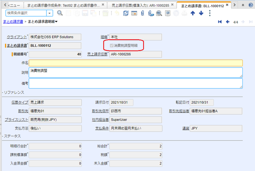Viewport: 255px width, 171px height.
Task: Collapse header with double chevron icon
Action: coord(243,5)
